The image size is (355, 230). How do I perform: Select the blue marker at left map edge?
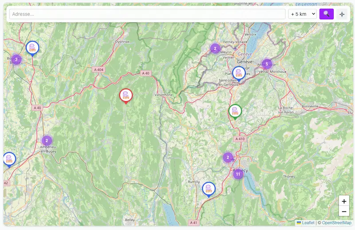[9, 159]
